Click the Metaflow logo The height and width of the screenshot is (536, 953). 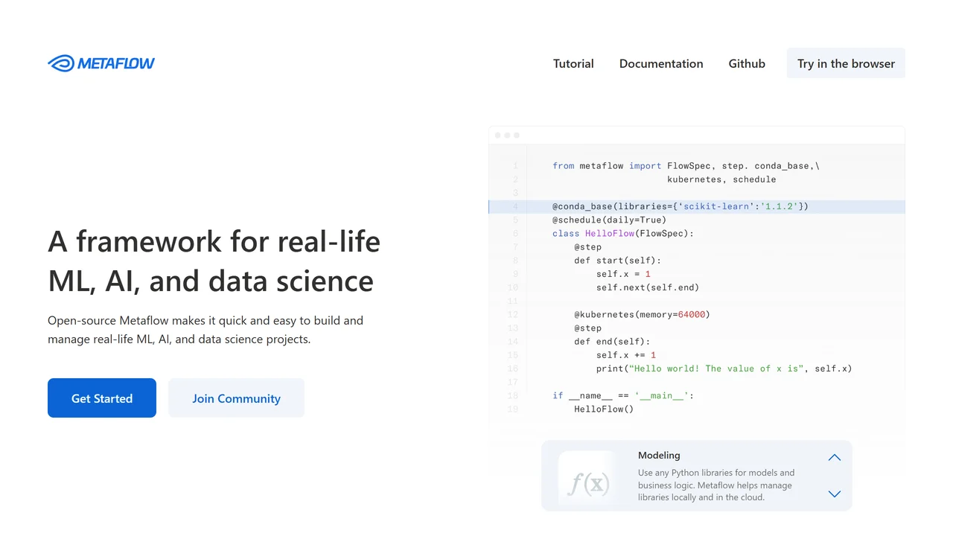[x=101, y=63]
